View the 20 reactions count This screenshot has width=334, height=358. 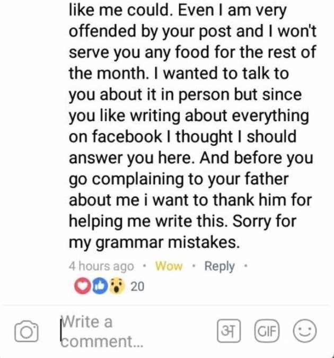tap(137, 286)
